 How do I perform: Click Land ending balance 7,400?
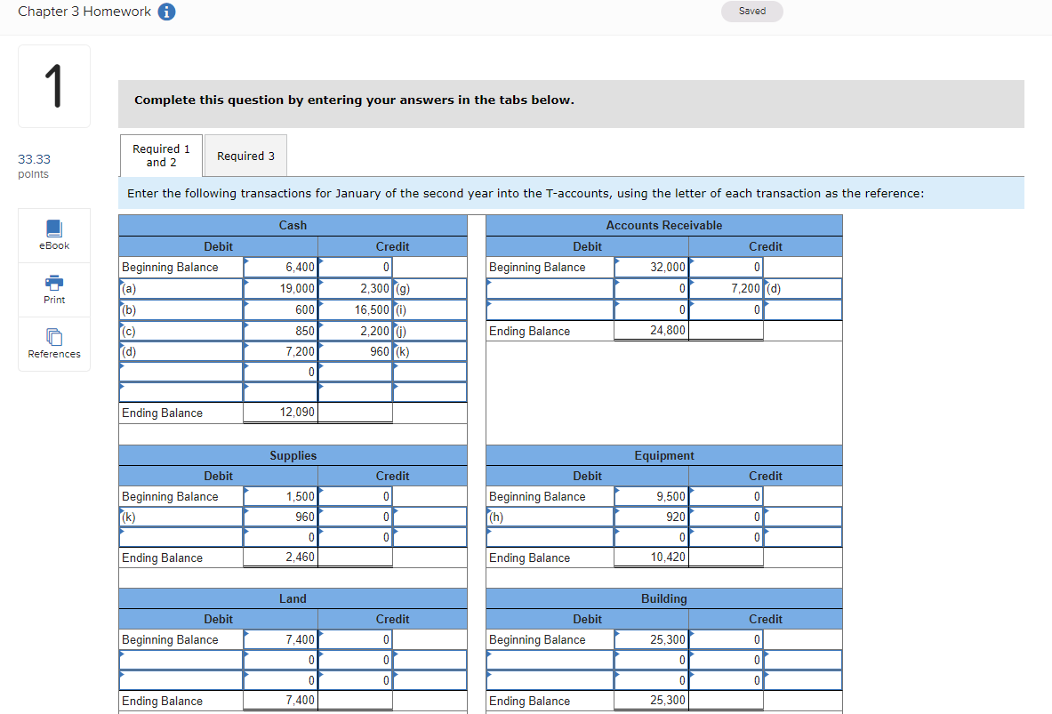(280, 701)
